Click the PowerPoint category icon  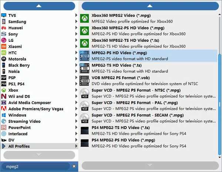(4, 127)
